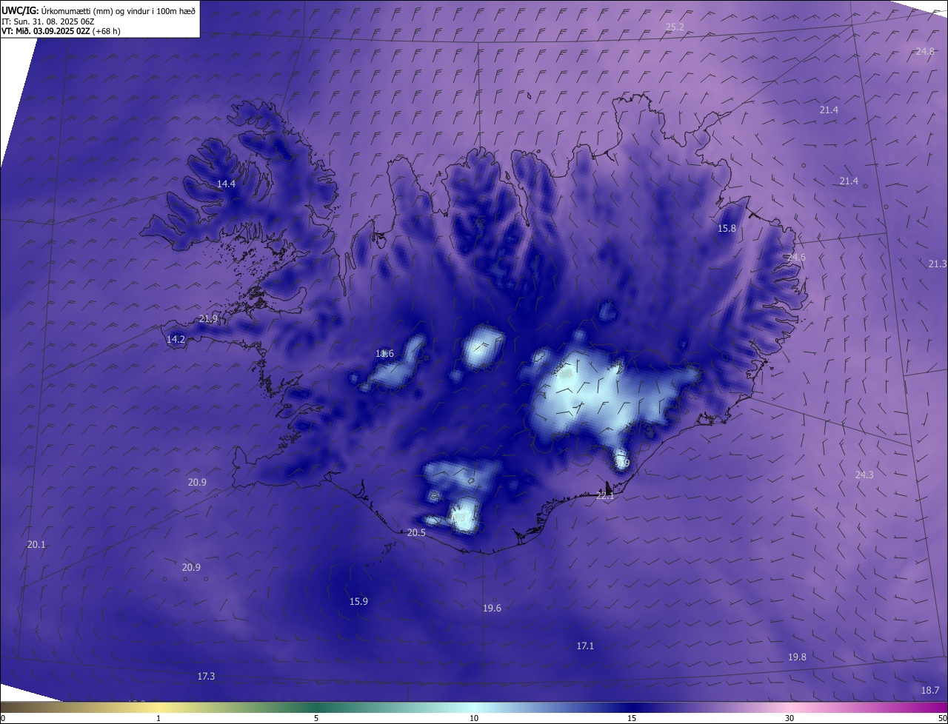The width and height of the screenshot is (948, 724).
Task: Click the map value 22.1 on the southeast coast
Action: [605, 495]
